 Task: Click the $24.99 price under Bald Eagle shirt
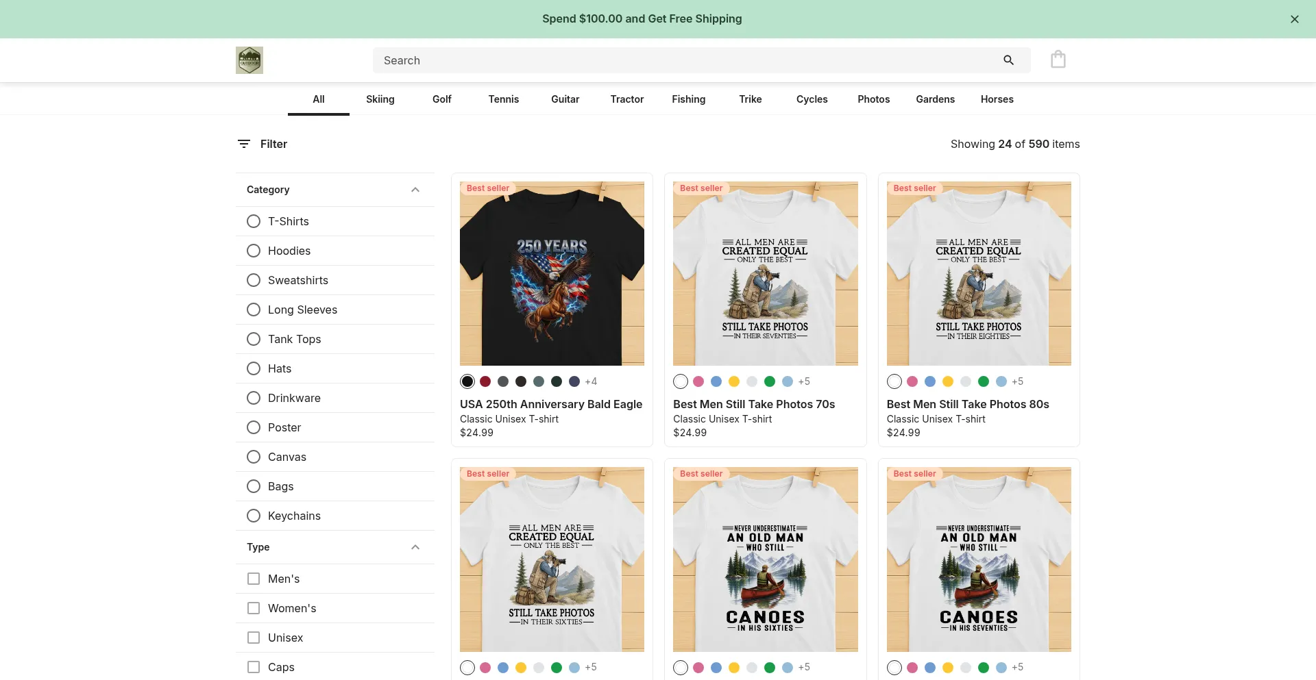[x=476, y=433]
